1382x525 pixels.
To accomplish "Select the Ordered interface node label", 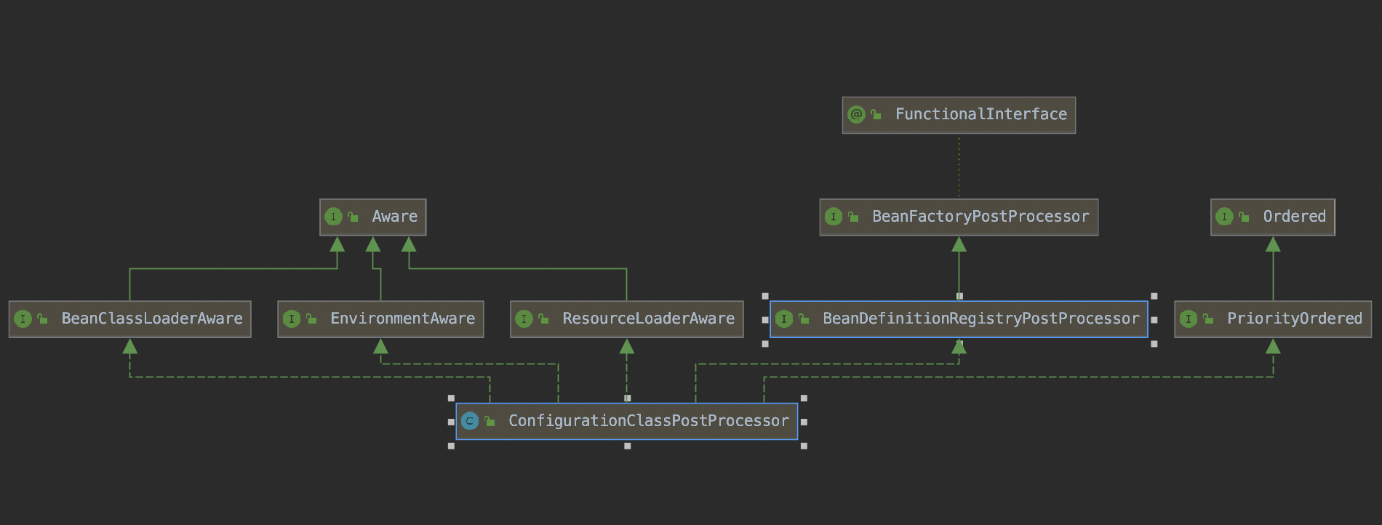I will point(1294,217).
